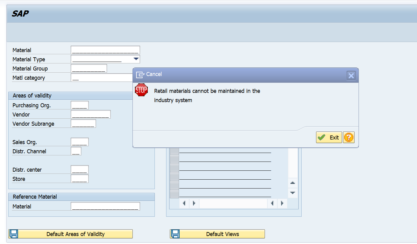Click the Vendor input field

point(91,114)
